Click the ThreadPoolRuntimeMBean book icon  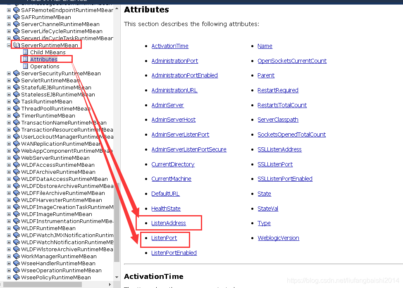(17, 108)
